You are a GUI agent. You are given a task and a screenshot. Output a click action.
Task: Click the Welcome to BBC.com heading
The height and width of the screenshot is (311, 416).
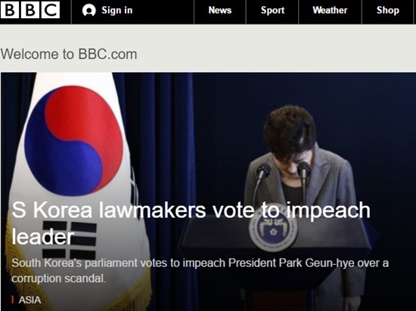click(x=69, y=54)
